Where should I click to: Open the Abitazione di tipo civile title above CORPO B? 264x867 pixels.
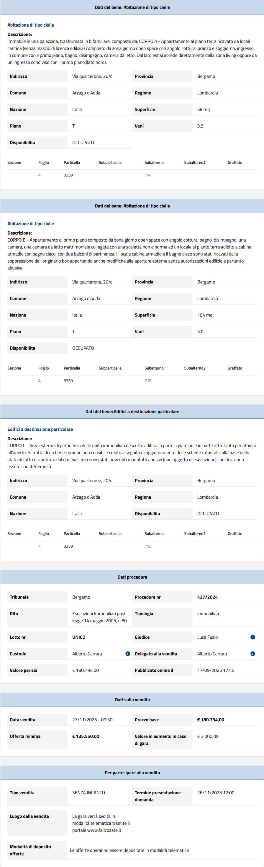tap(31, 224)
